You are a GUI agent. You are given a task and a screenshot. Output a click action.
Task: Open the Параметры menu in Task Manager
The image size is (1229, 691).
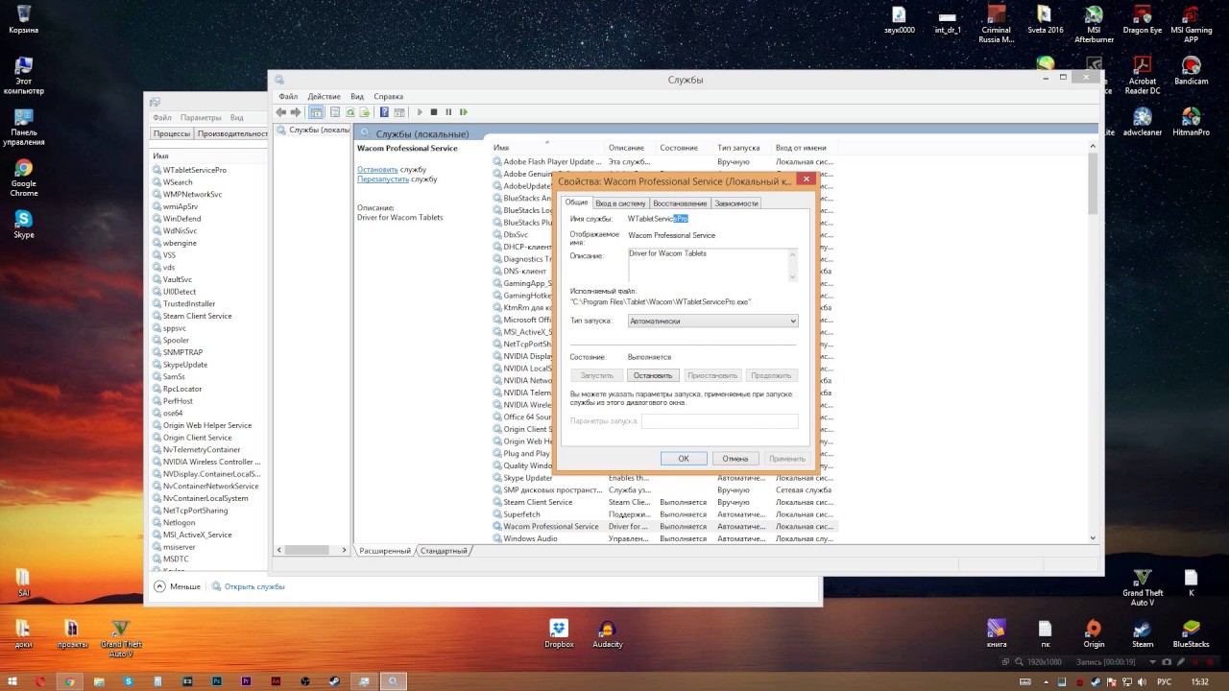click(201, 118)
